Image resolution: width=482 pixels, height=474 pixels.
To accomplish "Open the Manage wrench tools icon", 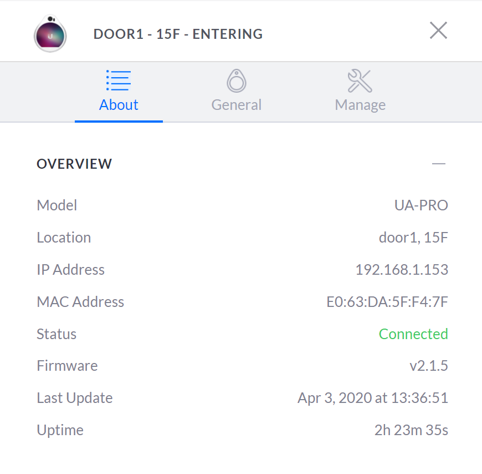I will (360, 80).
